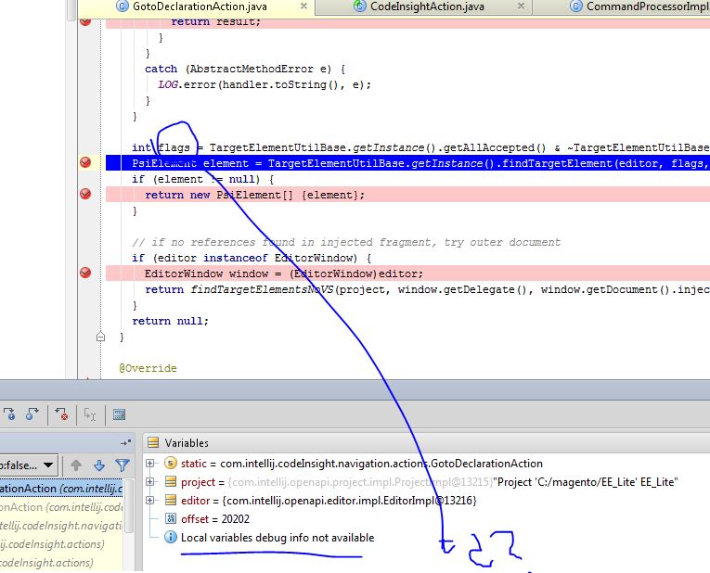This screenshot has height=573, width=710.
Task: Click the static 'S' icon in Variables
Action: (170, 463)
